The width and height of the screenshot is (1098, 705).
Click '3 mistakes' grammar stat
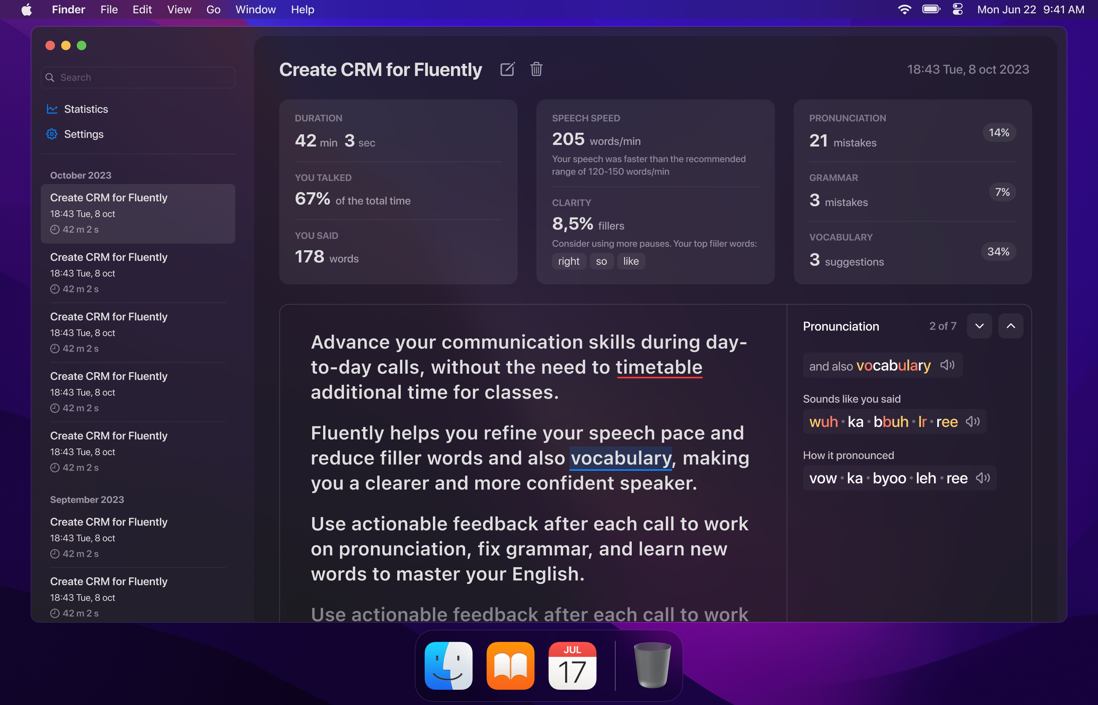click(x=839, y=201)
